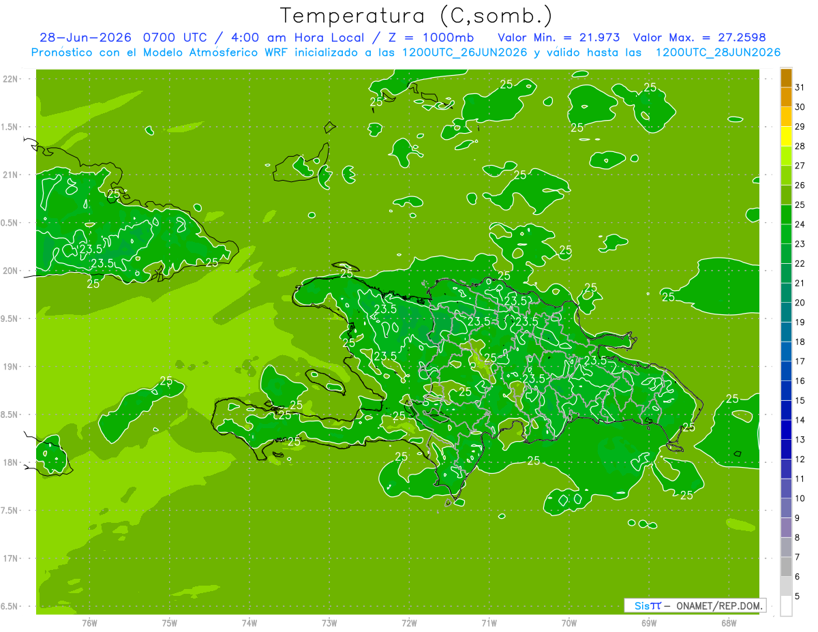The width and height of the screenshot is (818, 632).
Task: Click the 21N latitude axis label
Action: pos(12,175)
